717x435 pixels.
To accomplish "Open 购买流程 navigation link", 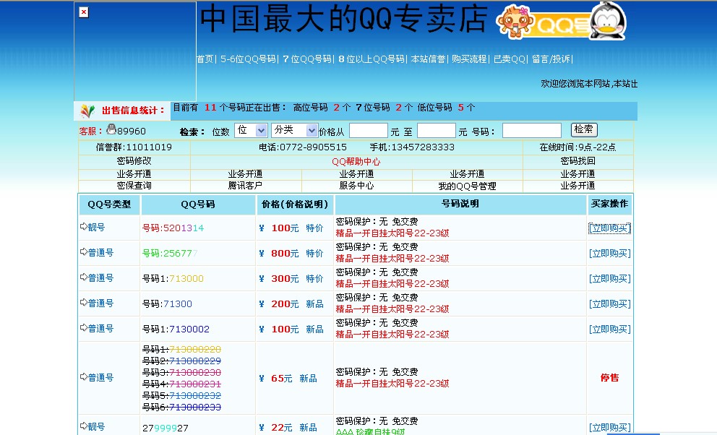I will [x=469, y=59].
